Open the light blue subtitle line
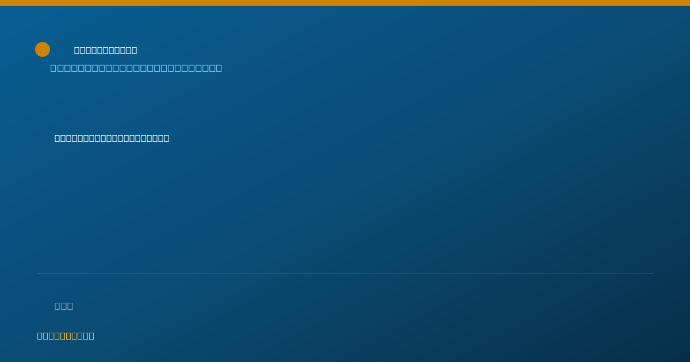Viewport: 690px width, 362px height. 136,68
